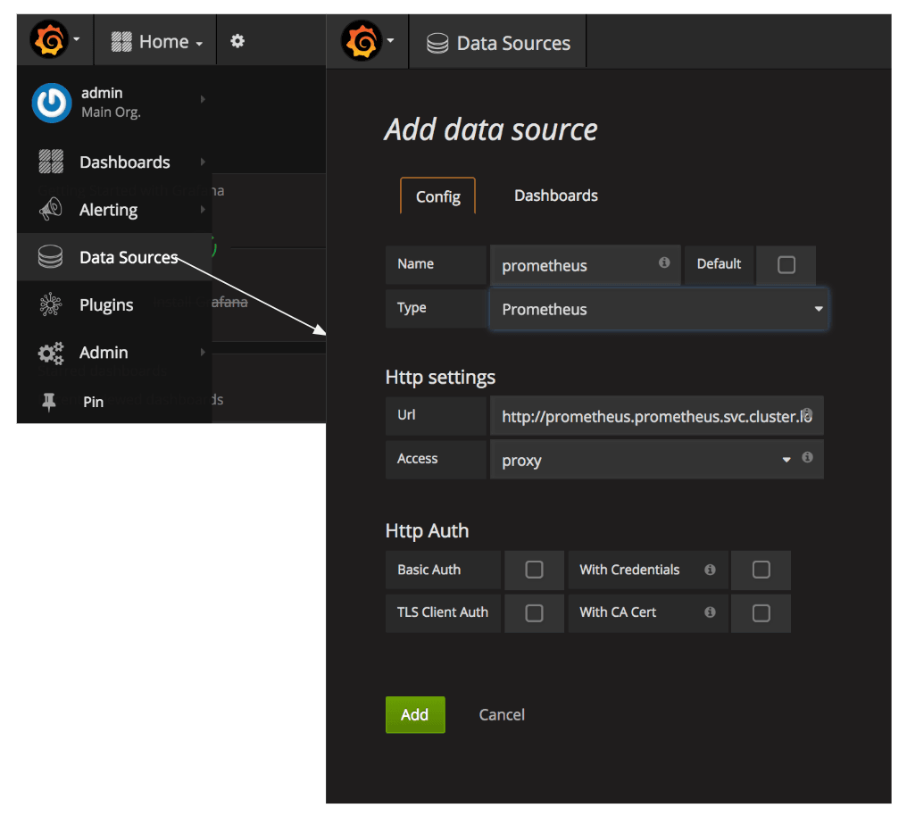Click the Pin pushpin icon

point(49,402)
